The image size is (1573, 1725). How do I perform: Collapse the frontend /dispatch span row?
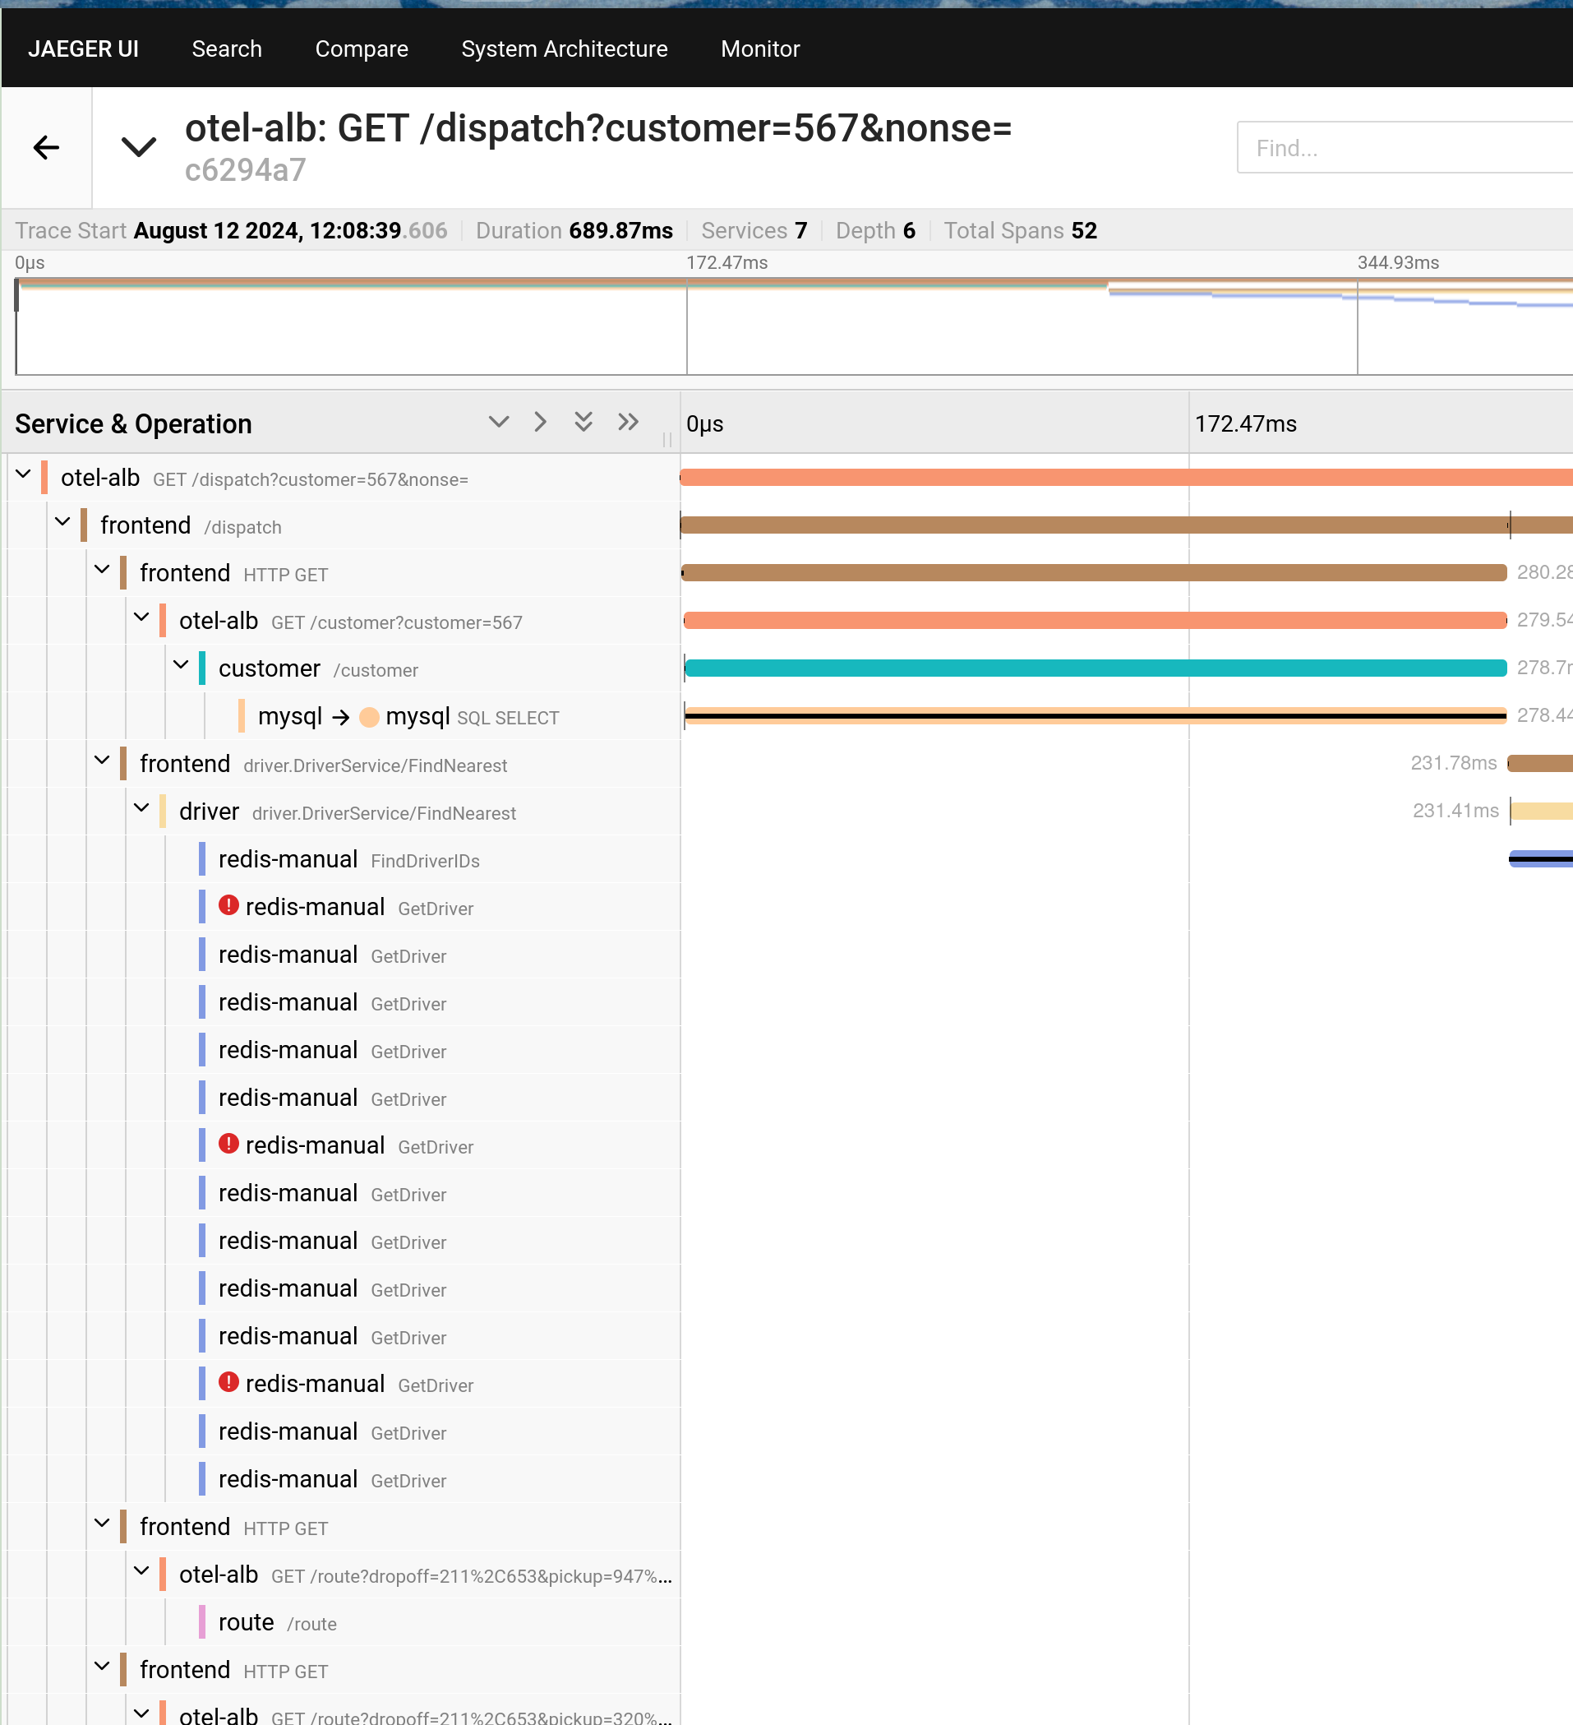click(x=62, y=522)
